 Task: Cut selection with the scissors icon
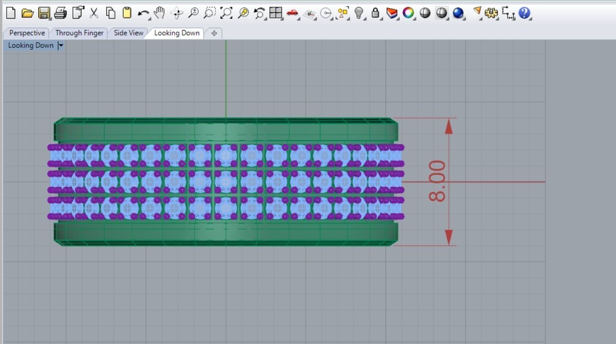point(94,13)
